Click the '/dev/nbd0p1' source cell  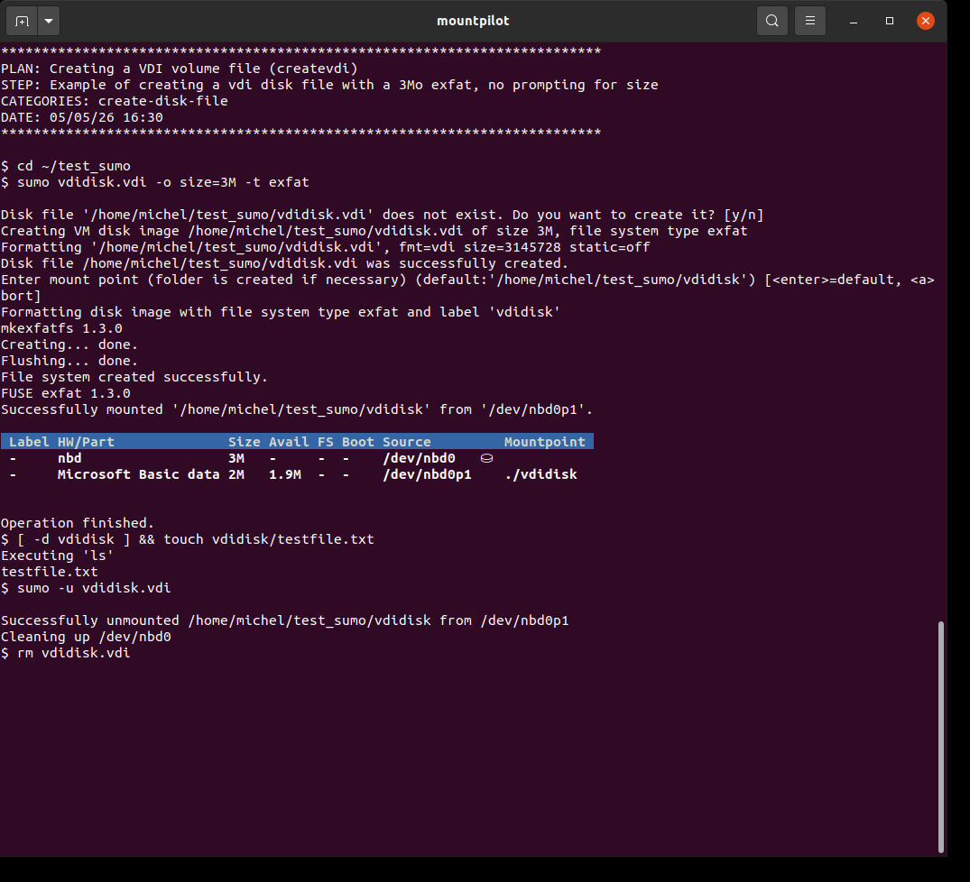coord(427,474)
